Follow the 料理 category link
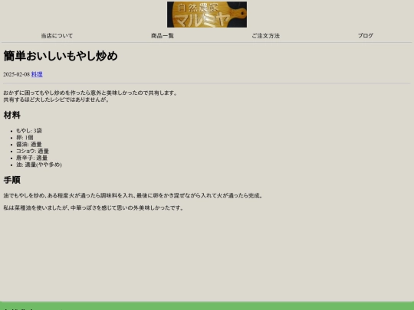 click(37, 74)
